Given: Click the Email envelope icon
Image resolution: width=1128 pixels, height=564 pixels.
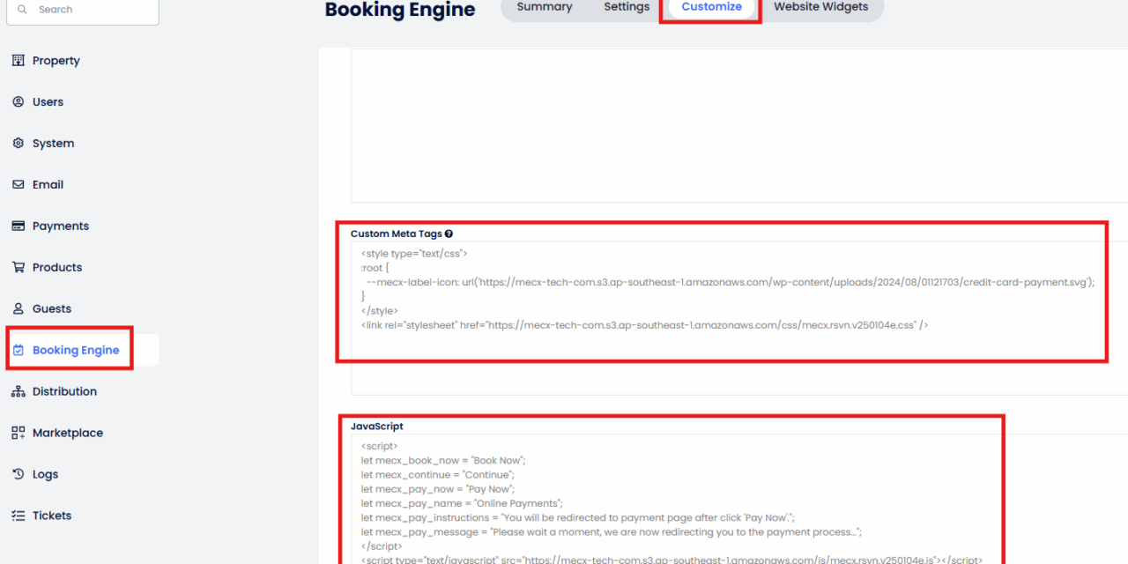Looking at the screenshot, I should click(x=19, y=184).
